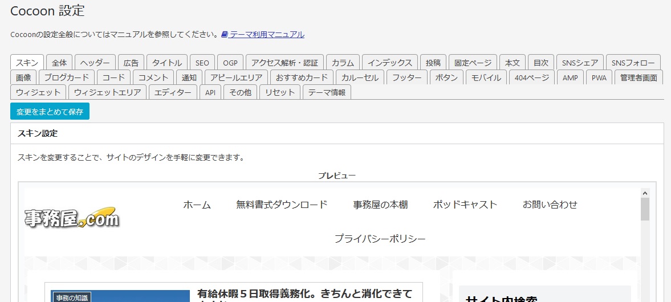The height and width of the screenshot is (302, 671).
Task: Switch to the API tab
Action: coord(210,92)
